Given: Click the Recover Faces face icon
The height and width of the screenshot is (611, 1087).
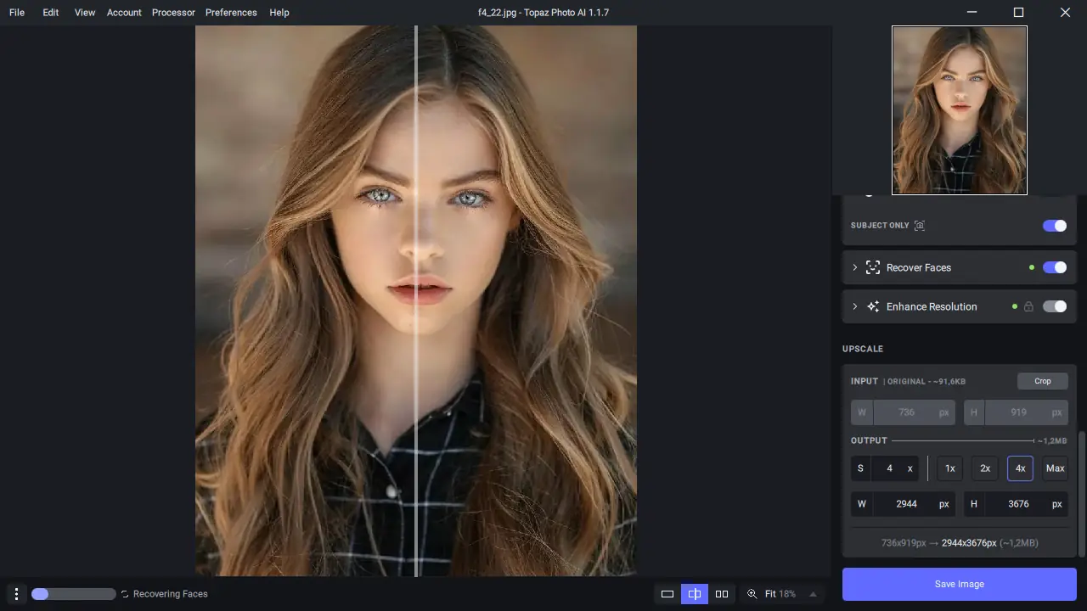Looking at the screenshot, I should pyautogui.click(x=873, y=267).
